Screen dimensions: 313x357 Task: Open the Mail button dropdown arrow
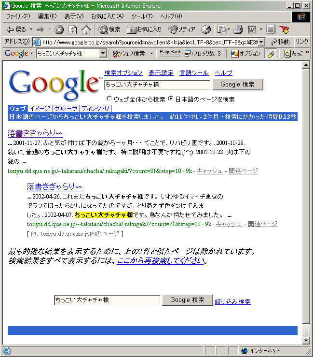[229, 29]
